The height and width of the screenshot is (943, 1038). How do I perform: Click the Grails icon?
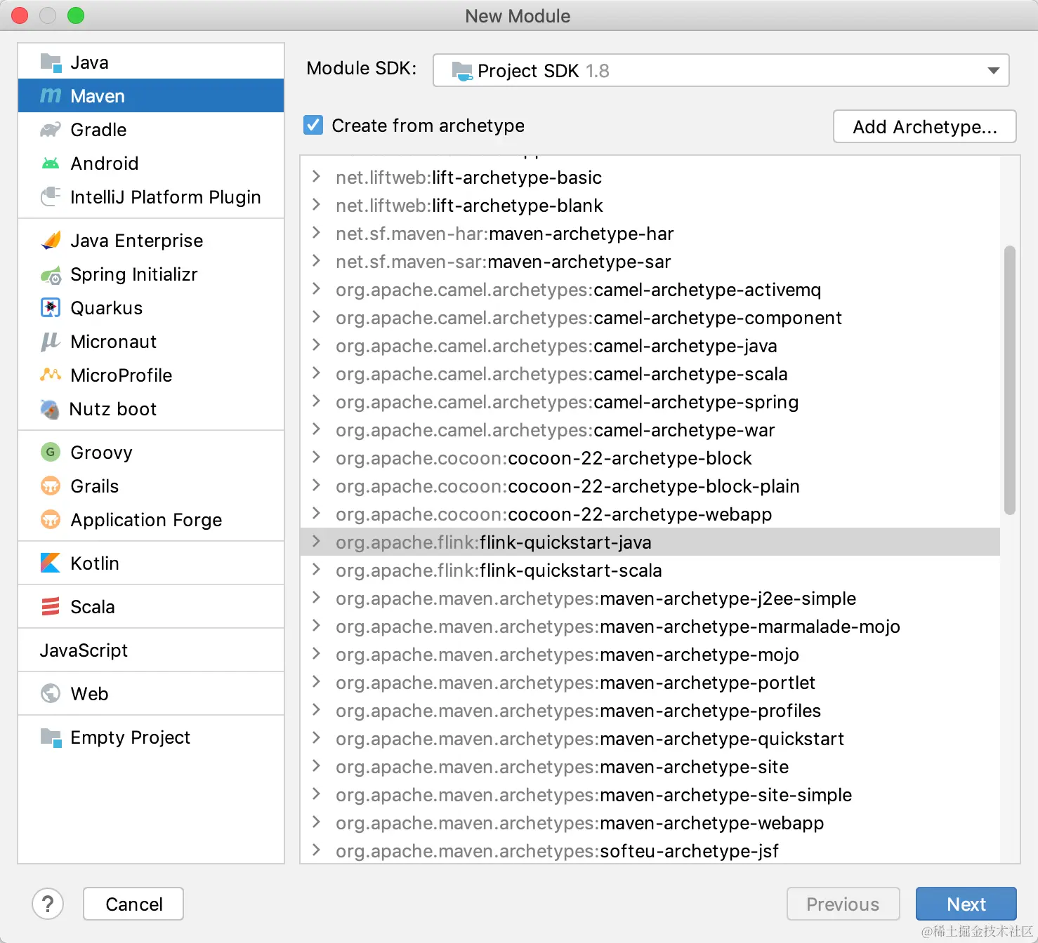(x=51, y=486)
